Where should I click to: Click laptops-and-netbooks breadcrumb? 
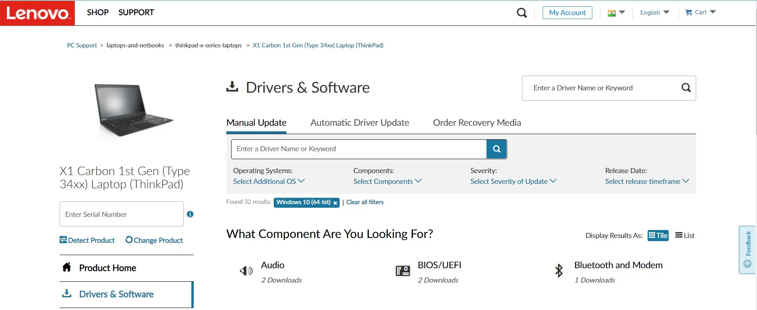(135, 45)
